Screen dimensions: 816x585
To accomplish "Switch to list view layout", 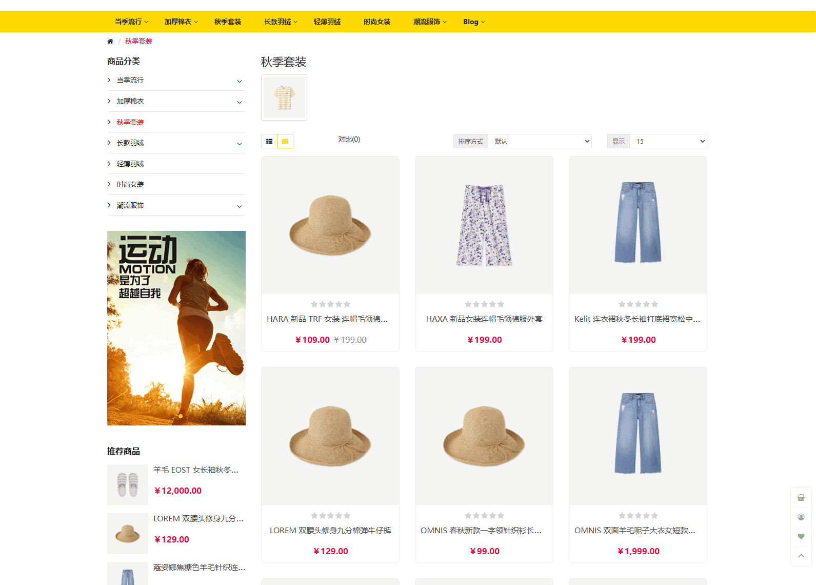I will pyautogui.click(x=269, y=141).
